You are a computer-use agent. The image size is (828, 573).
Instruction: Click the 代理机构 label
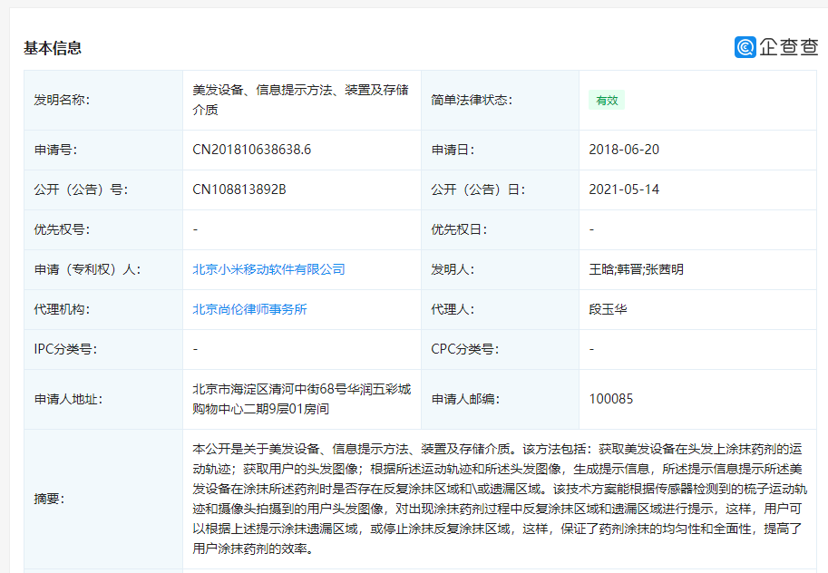point(62,309)
